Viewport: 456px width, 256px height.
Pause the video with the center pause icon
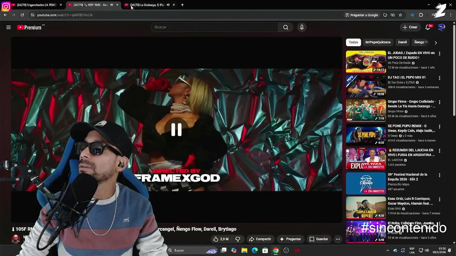click(176, 130)
